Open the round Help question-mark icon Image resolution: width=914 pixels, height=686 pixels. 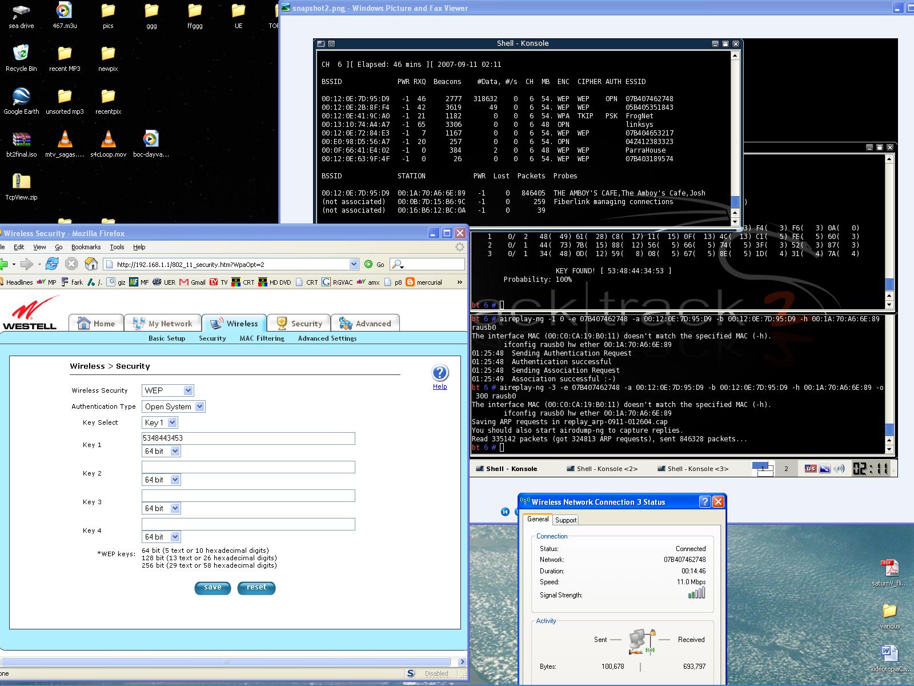tap(440, 373)
